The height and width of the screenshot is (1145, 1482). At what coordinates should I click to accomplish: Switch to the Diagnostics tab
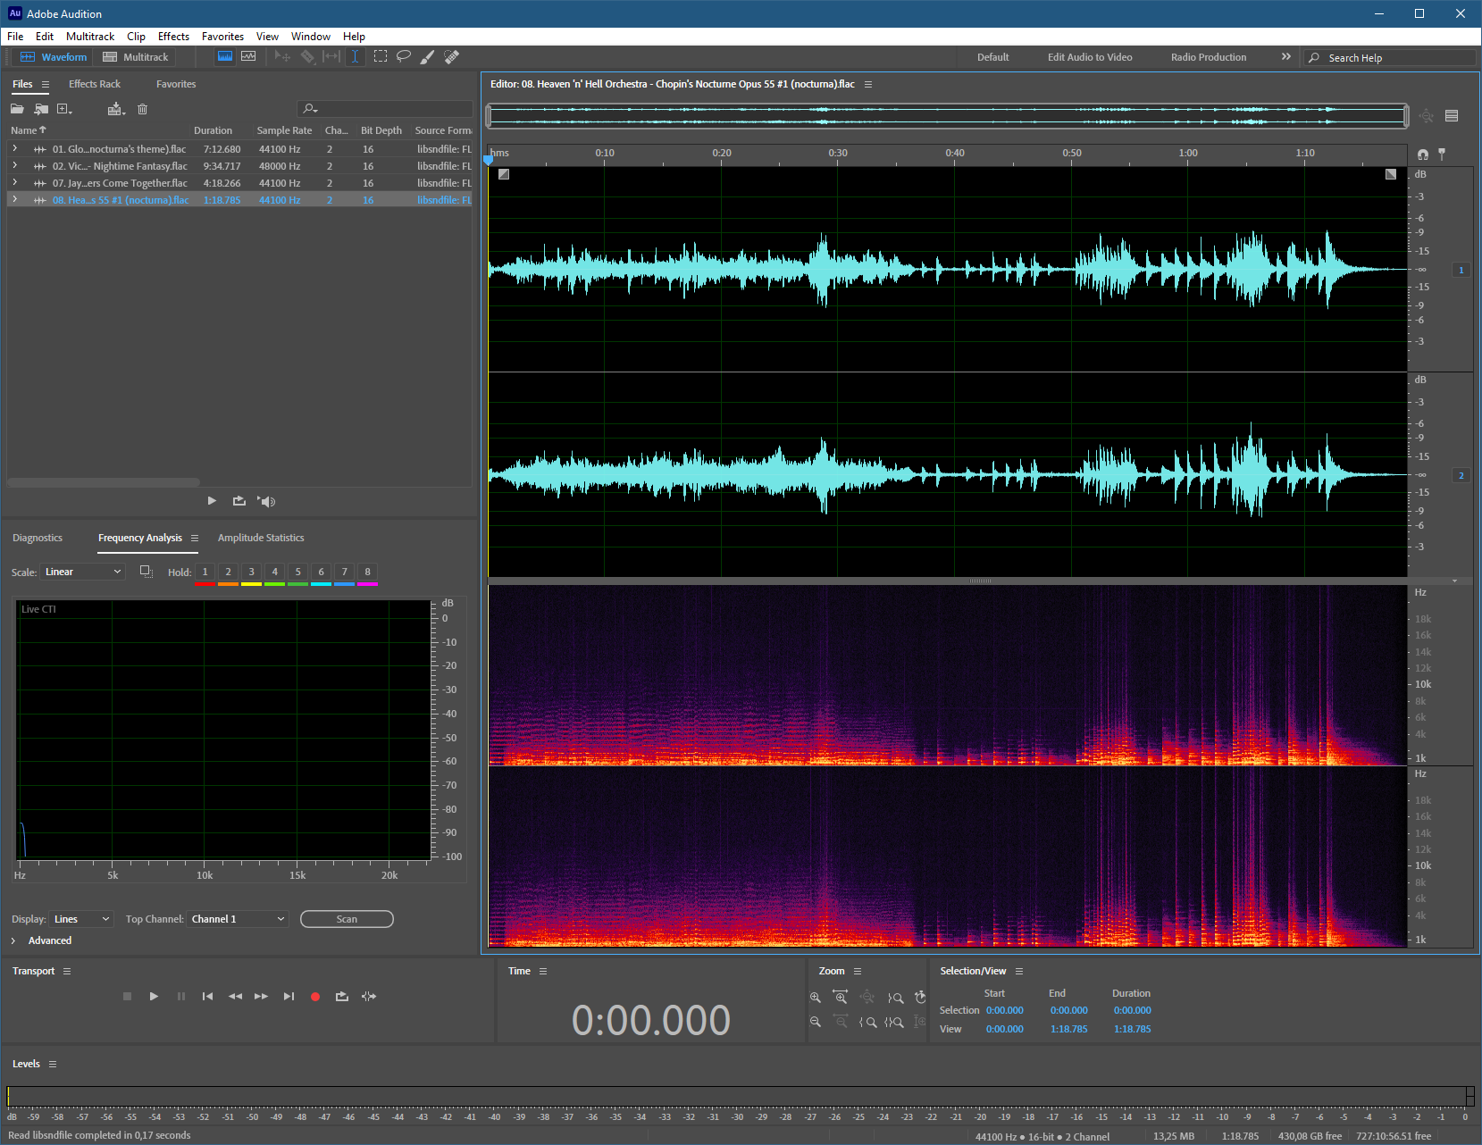point(38,538)
